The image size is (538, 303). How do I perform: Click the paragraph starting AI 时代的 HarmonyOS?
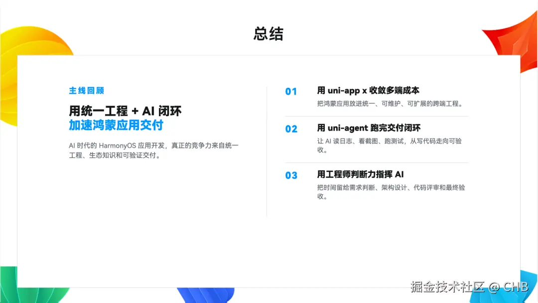pyautogui.click(x=154, y=151)
